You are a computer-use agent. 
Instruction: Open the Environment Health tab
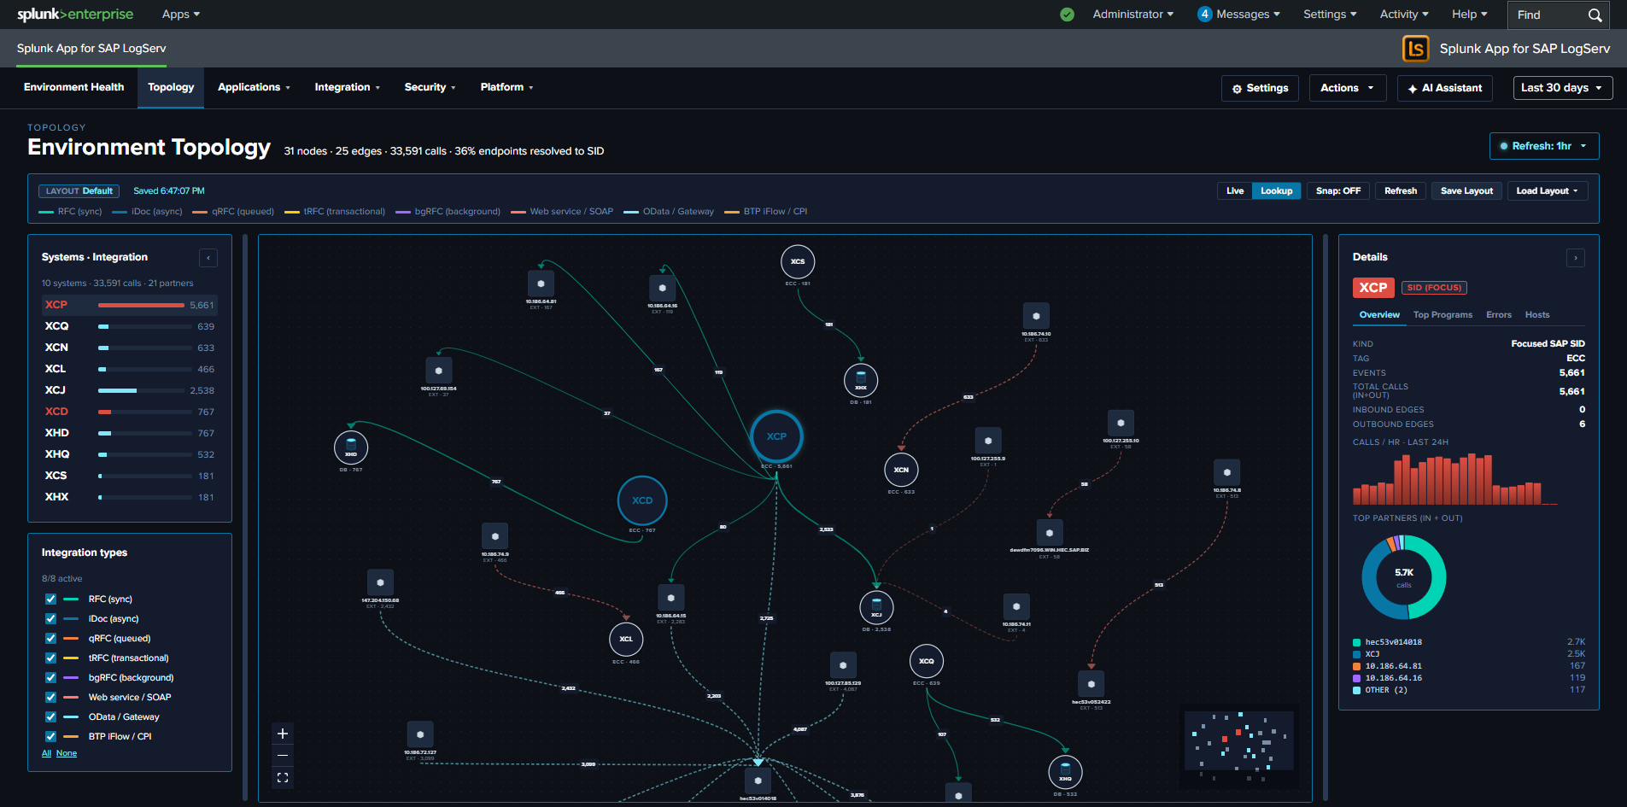click(74, 87)
